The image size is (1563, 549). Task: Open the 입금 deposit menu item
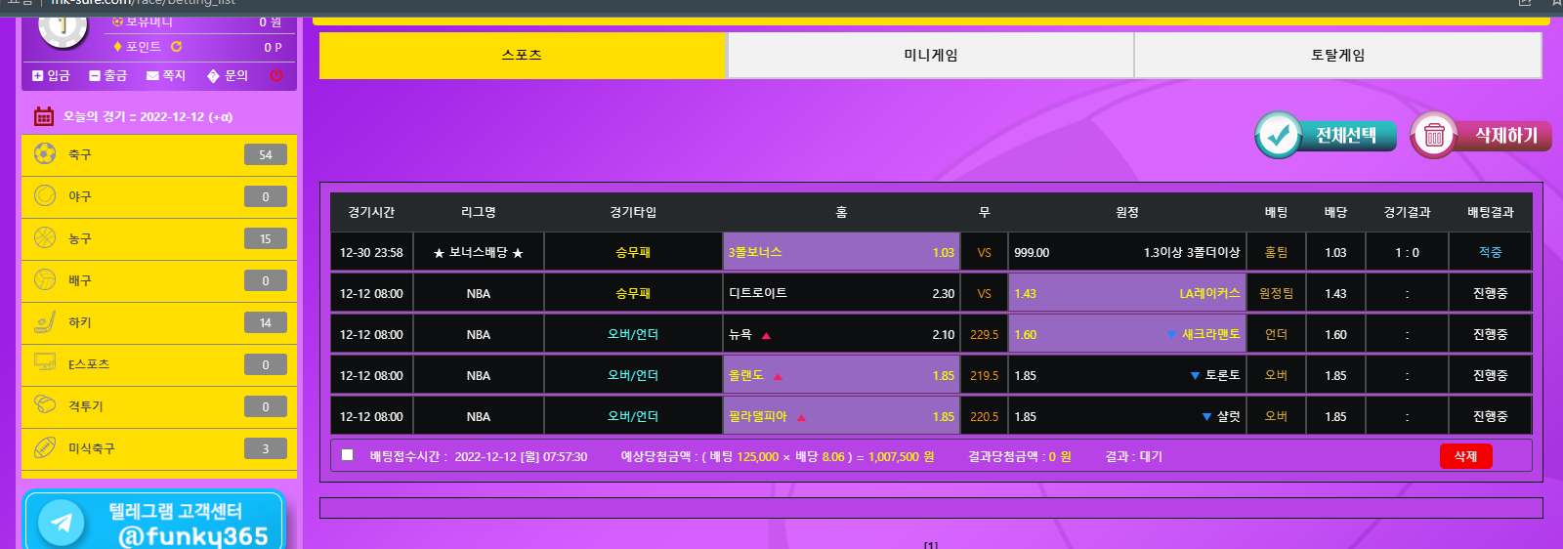(51, 75)
